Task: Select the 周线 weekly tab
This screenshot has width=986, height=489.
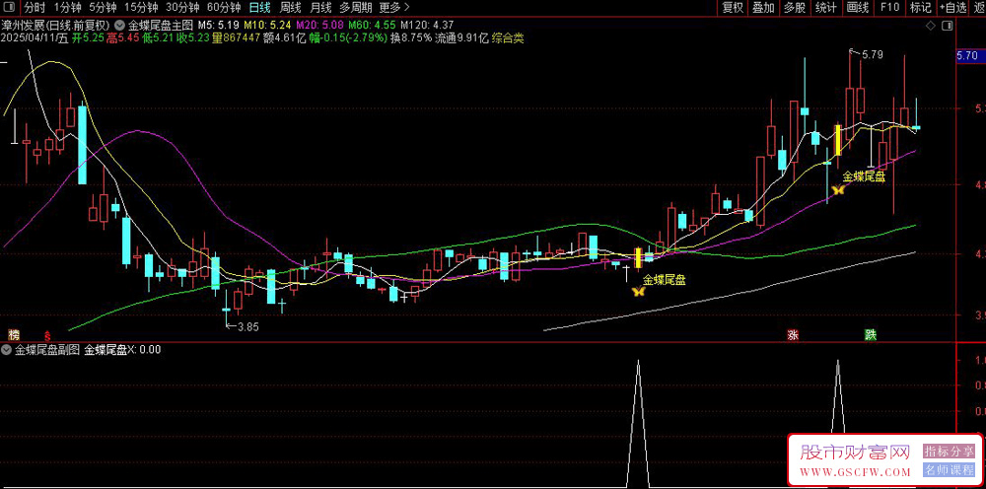Action: [291, 8]
